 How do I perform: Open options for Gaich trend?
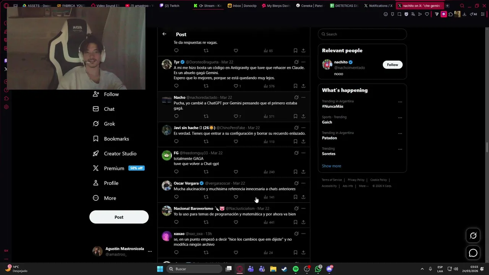[400, 118]
